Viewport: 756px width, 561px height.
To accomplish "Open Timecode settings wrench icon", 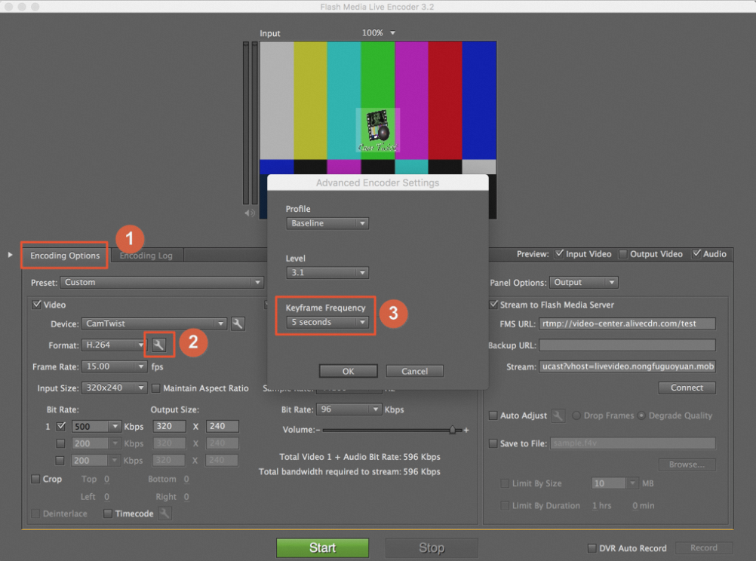I will (165, 513).
